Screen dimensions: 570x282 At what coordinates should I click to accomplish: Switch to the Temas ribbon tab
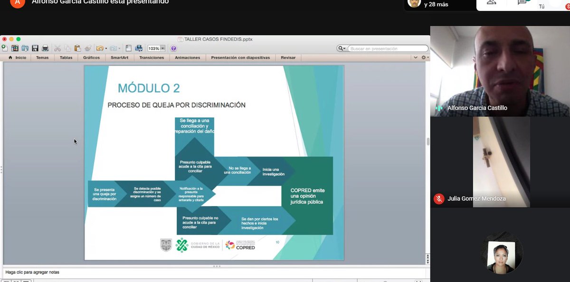click(x=42, y=57)
